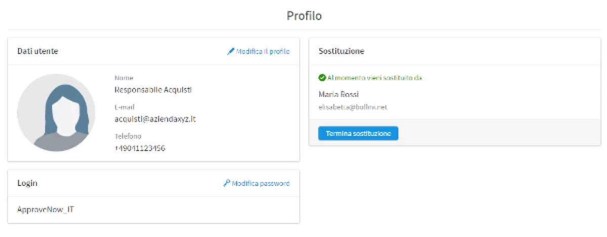The image size is (607, 237).
Task: Click the "Login" panel title
Action: (27, 183)
